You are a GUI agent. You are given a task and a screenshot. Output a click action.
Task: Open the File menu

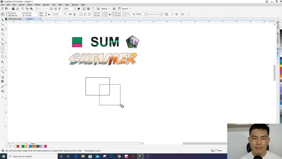(3, 5)
